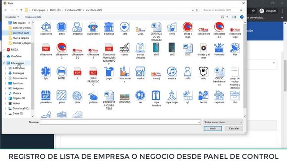The image size is (287, 161).
Task: Open the view options dropdown arrow
Action: click(x=227, y=17)
